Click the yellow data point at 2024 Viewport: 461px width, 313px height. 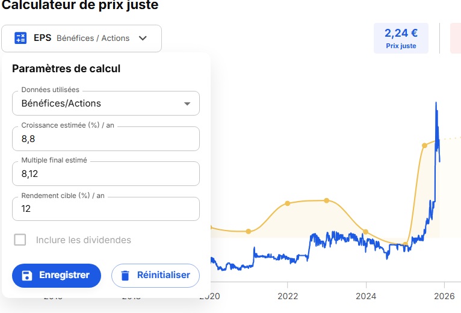[366, 232]
